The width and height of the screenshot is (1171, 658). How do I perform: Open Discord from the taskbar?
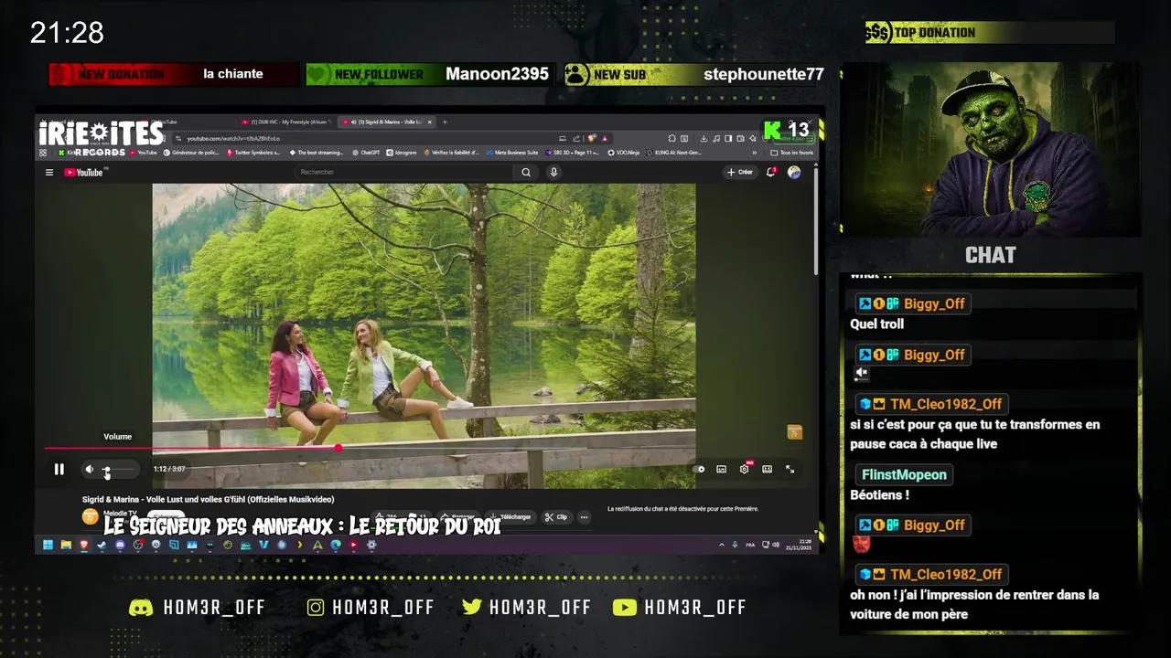pyautogui.click(x=120, y=545)
